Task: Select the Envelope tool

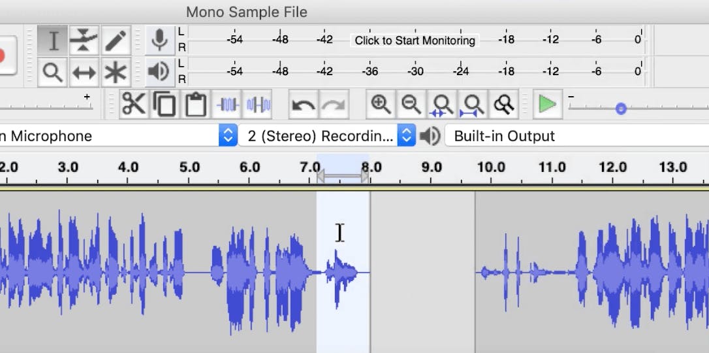Action: point(84,41)
